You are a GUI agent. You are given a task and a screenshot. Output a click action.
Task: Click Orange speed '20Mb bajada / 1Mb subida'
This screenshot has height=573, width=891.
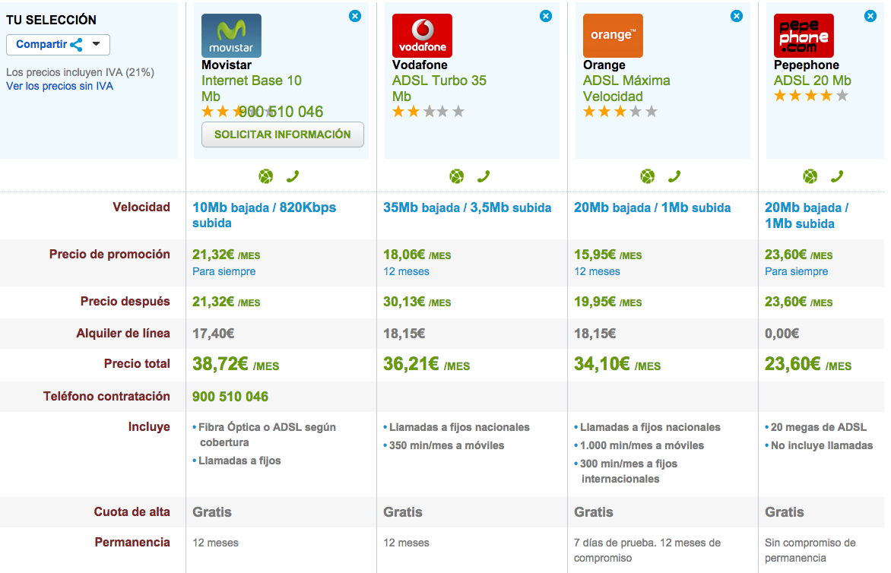click(x=652, y=208)
